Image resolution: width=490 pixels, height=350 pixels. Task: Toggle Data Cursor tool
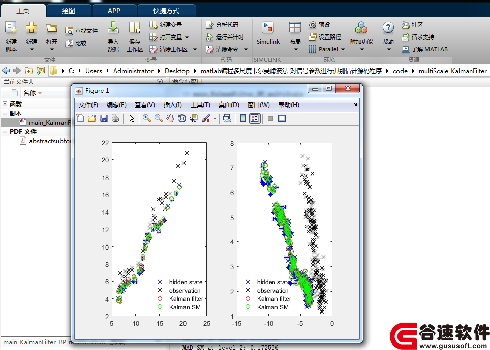(194, 118)
